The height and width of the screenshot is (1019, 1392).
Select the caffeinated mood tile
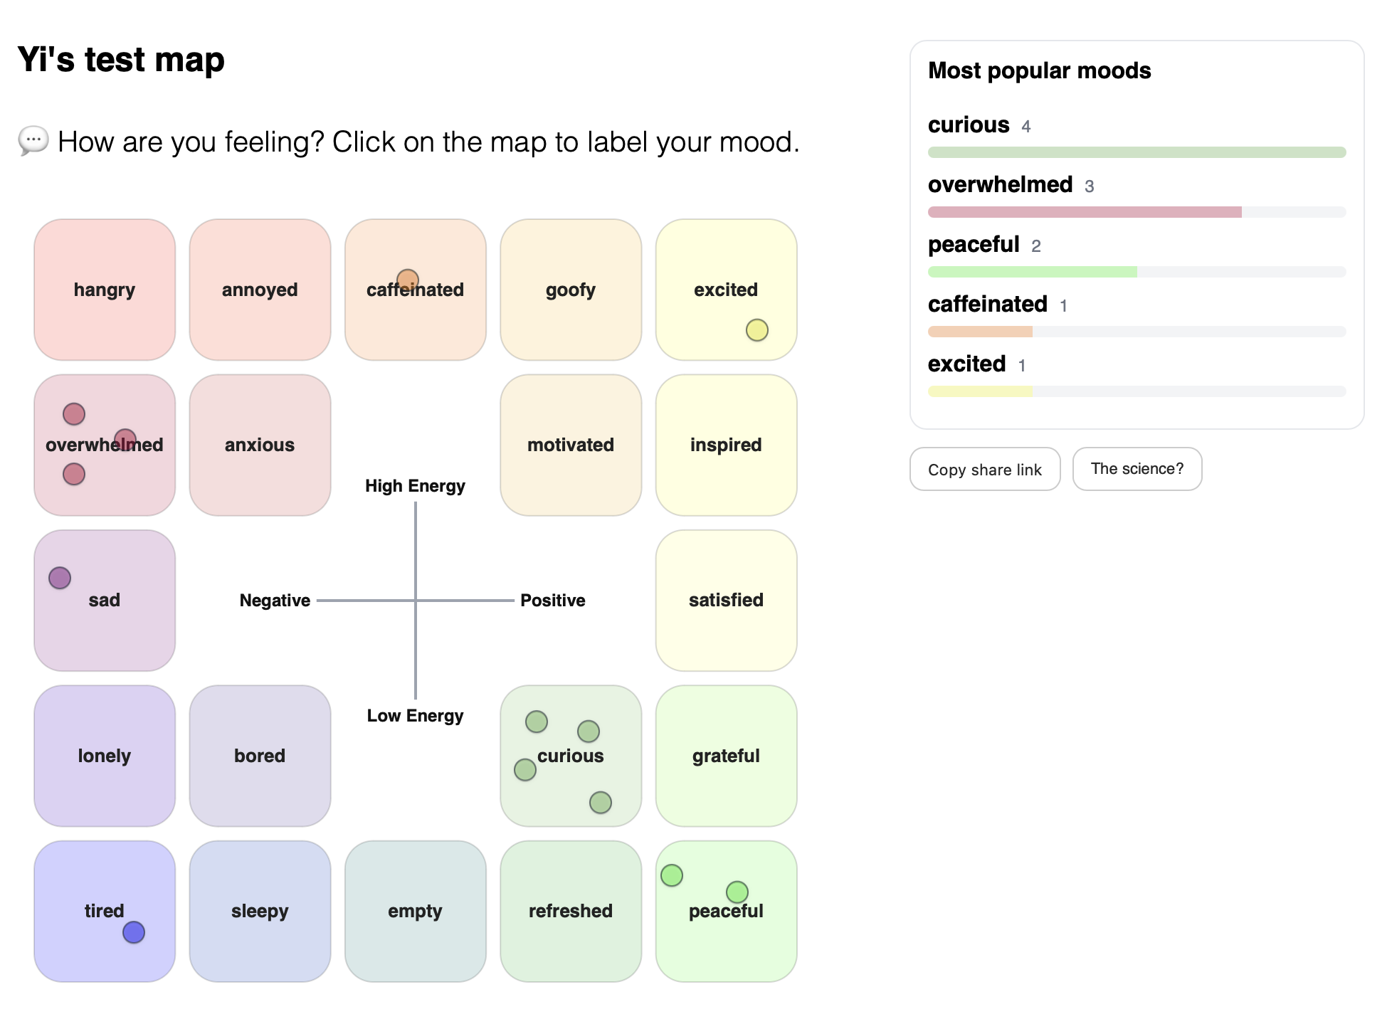pyautogui.click(x=415, y=313)
